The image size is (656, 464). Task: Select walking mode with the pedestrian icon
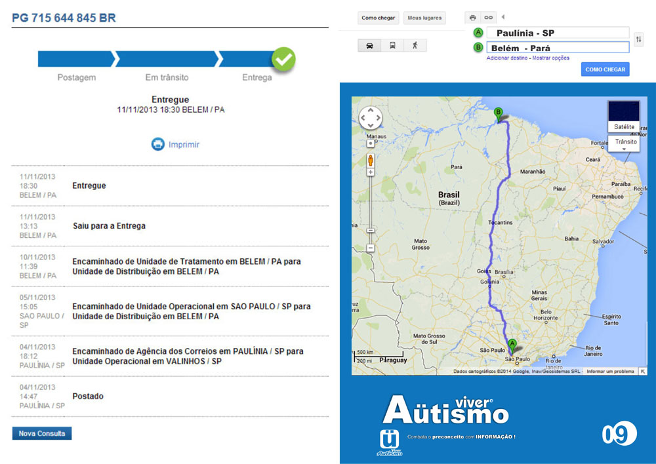(415, 45)
